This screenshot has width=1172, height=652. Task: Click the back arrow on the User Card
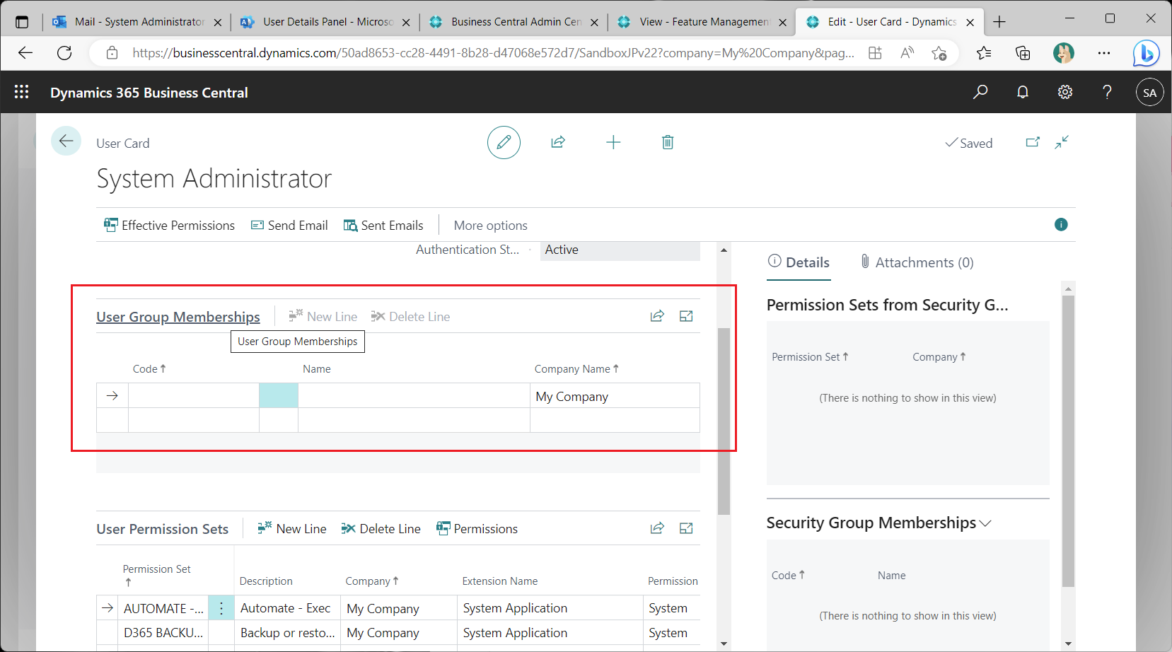coord(66,141)
